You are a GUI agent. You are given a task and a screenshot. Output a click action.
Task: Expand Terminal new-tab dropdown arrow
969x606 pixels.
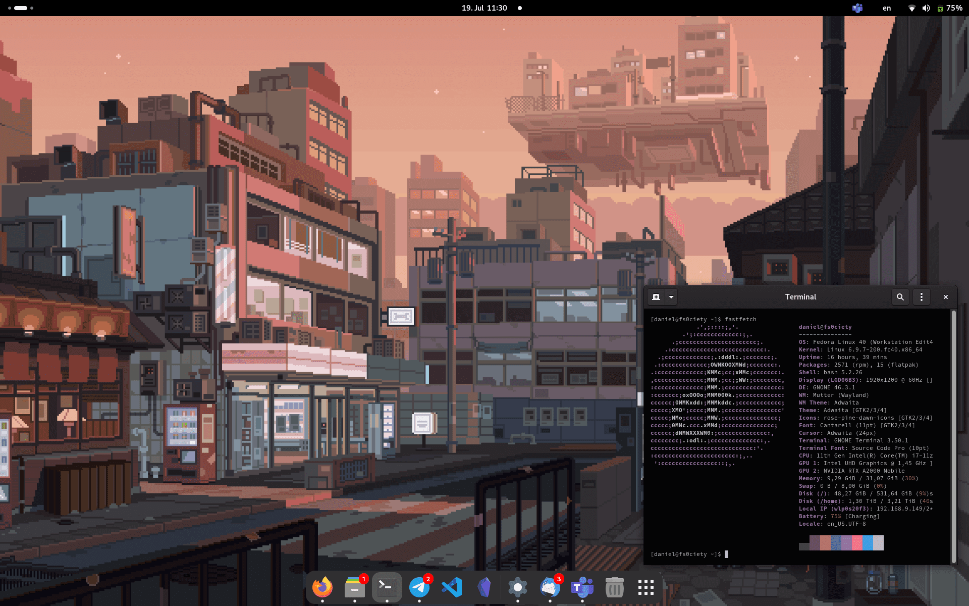(x=671, y=297)
